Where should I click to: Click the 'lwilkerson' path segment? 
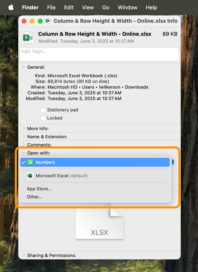click(110, 87)
